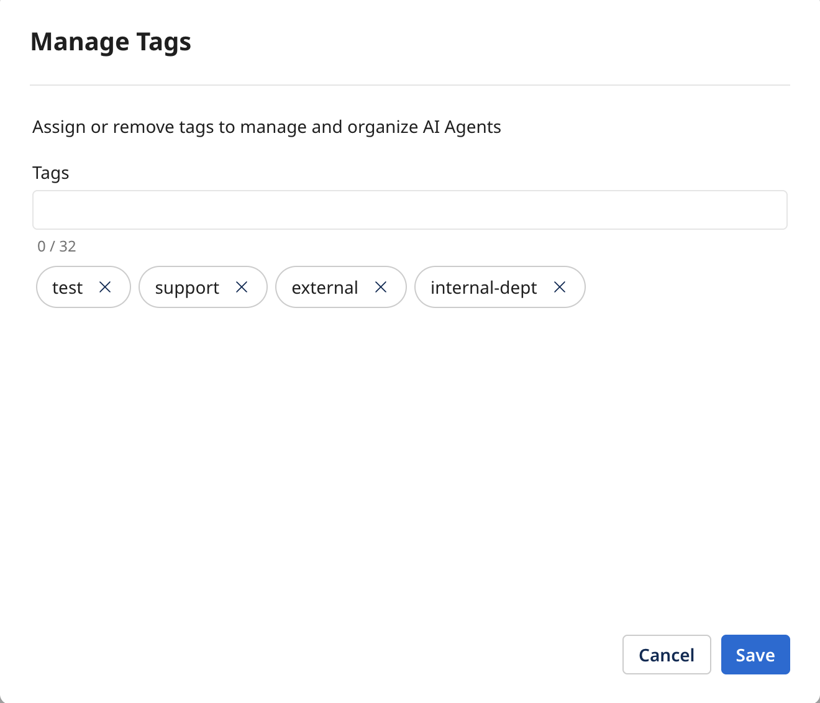Click the Manage Tags heading
This screenshot has height=703, width=820.
tap(111, 42)
